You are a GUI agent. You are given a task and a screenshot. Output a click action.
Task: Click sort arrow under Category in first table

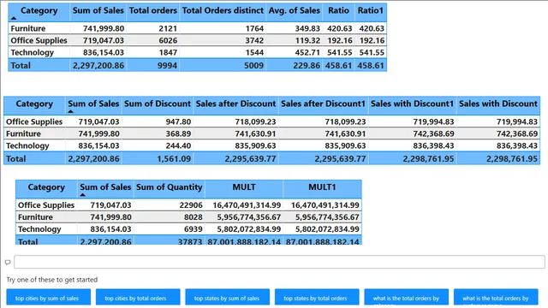(14, 18)
